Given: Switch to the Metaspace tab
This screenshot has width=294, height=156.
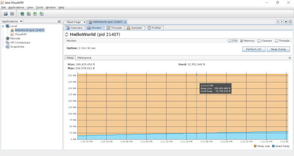Looking at the screenshot, I should click(x=84, y=58).
